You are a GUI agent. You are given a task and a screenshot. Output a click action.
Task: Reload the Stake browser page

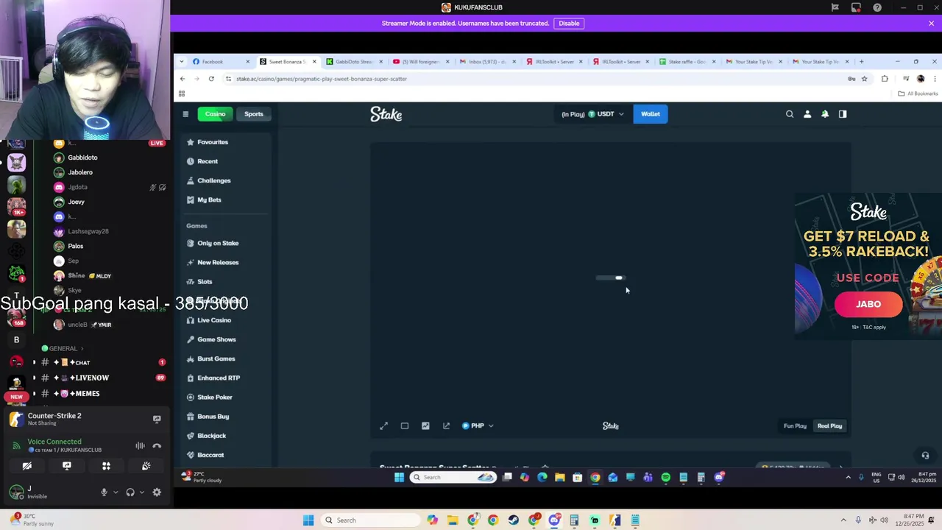pyautogui.click(x=211, y=79)
